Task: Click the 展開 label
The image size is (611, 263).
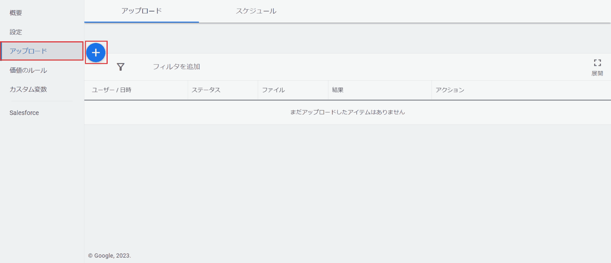Action: (x=597, y=73)
